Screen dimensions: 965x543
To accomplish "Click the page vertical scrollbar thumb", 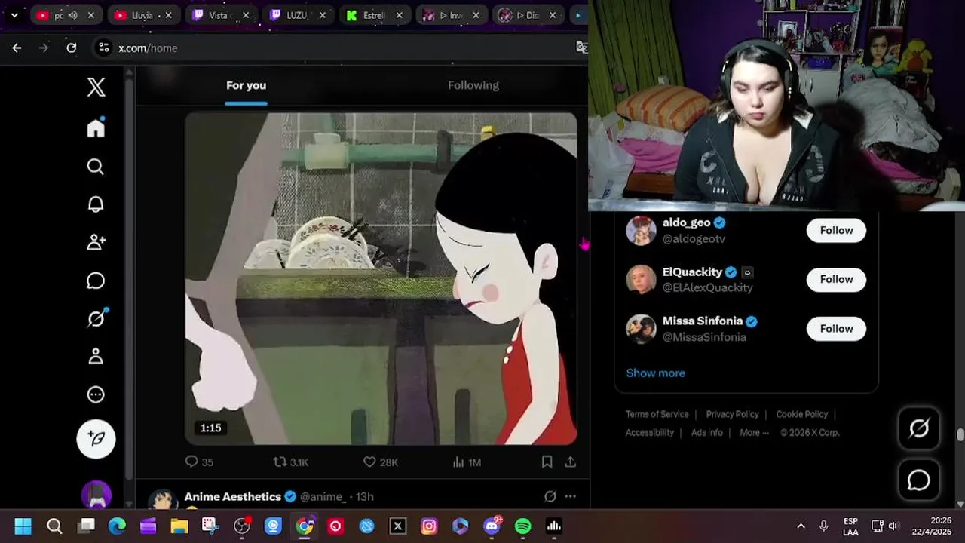I will point(960,435).
